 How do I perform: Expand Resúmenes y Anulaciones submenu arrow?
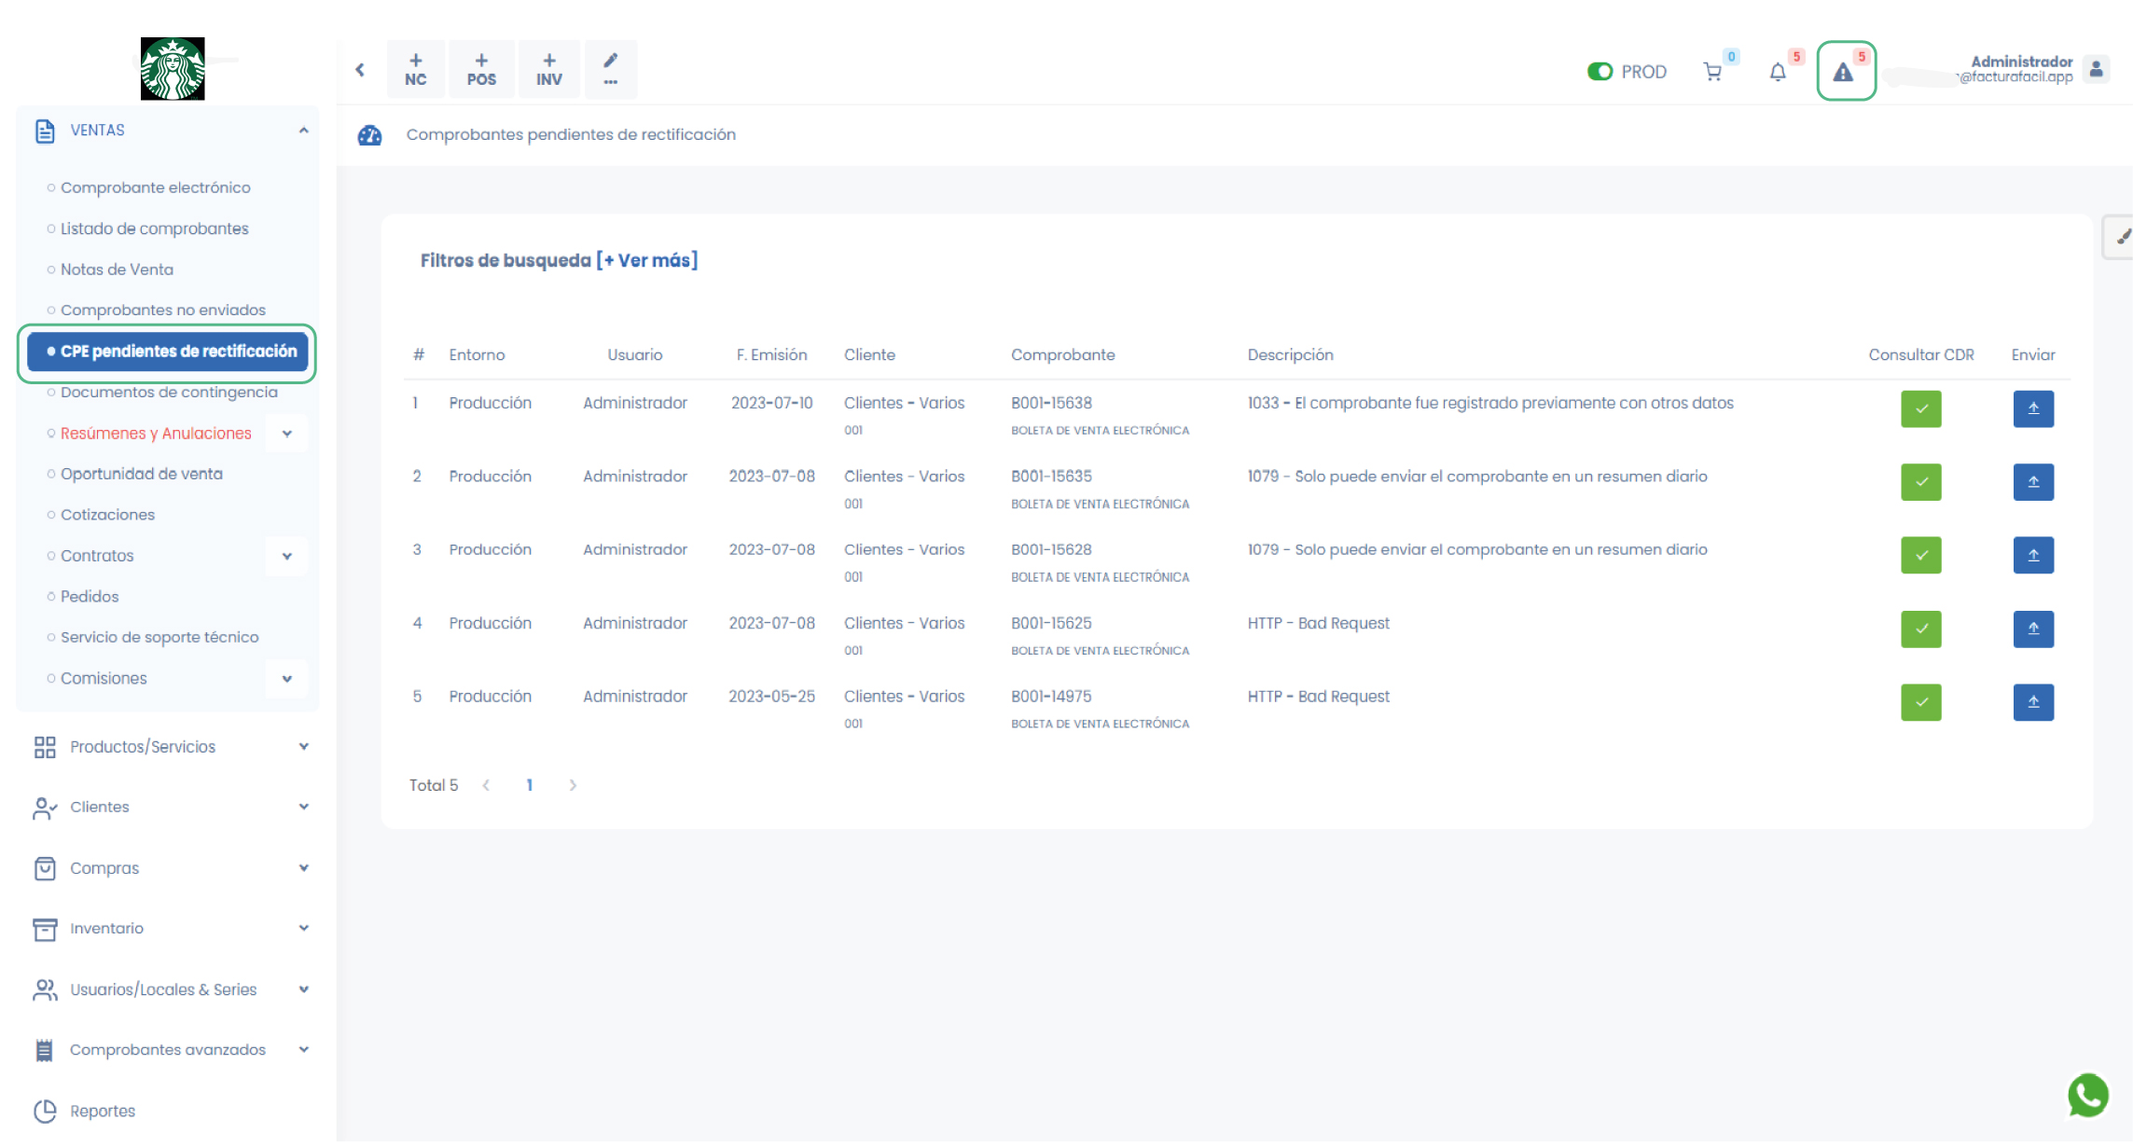pos(287,434)
